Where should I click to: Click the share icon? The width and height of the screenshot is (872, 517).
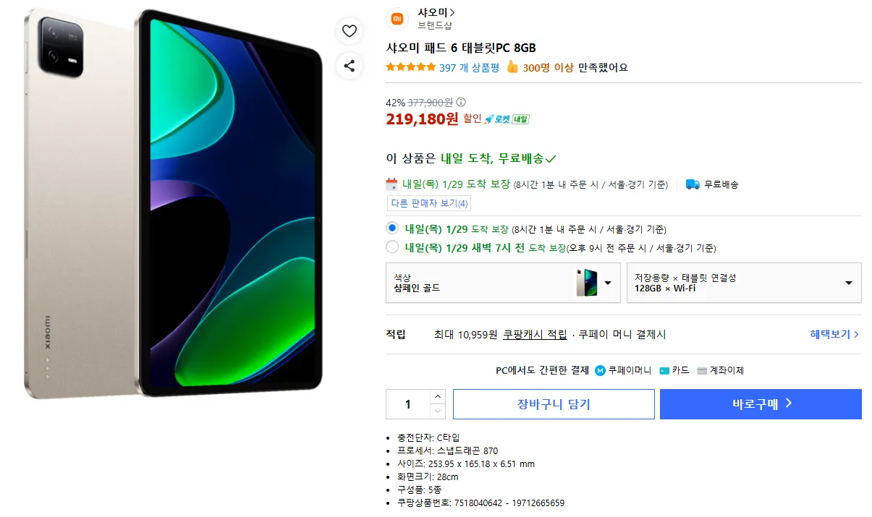[x=350, y=67]
